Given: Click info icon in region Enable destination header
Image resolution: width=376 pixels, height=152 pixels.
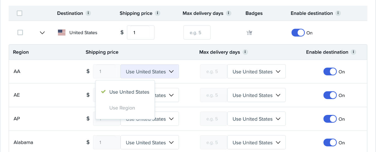Looking at the screenshot, I should (x=353, y=52).
